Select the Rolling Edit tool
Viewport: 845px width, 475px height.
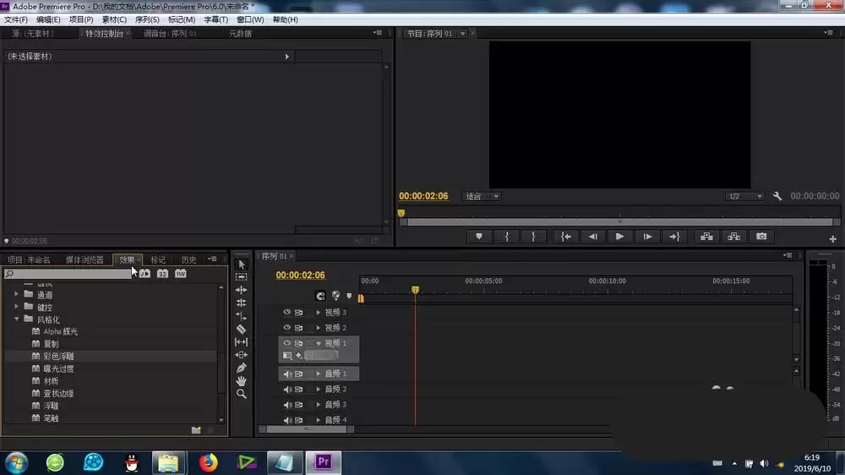(x=242, y=303)
